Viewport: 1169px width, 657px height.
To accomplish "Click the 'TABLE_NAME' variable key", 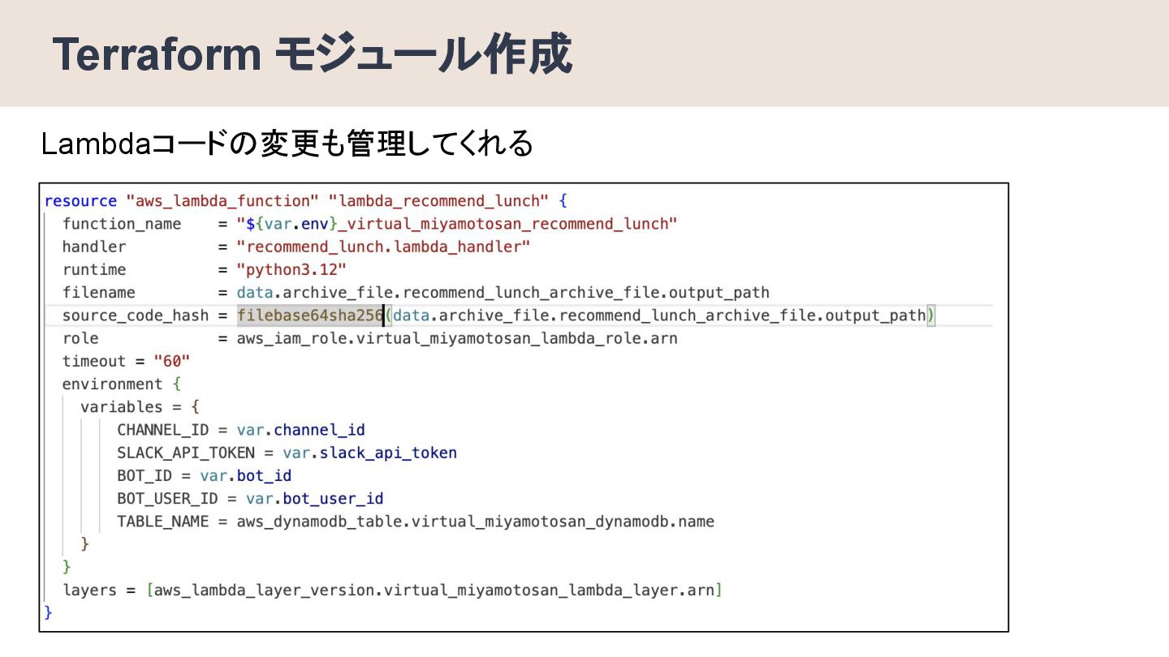I will (163, 522).
